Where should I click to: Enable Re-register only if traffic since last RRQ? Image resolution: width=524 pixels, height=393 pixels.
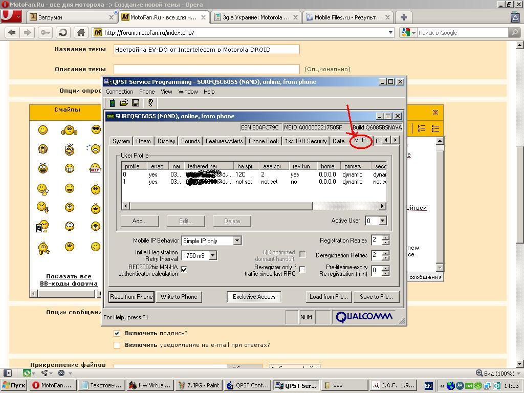pos(302,269)
